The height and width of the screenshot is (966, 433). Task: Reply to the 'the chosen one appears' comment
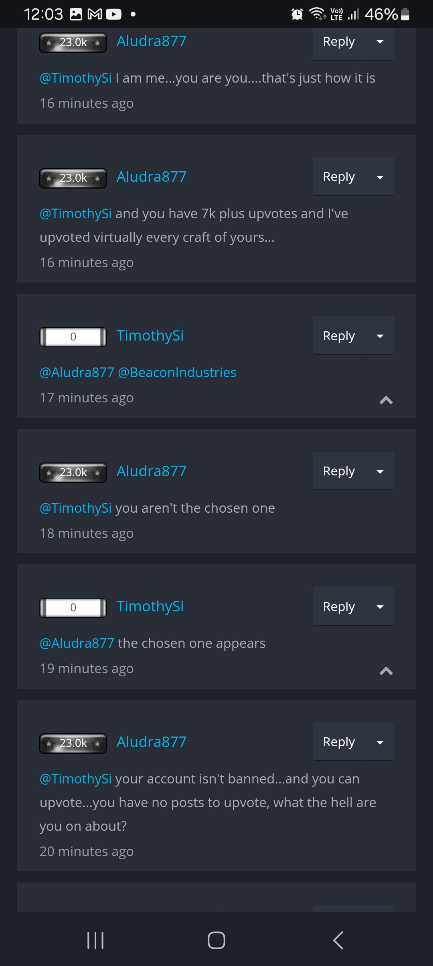click(x=339, y=607)
